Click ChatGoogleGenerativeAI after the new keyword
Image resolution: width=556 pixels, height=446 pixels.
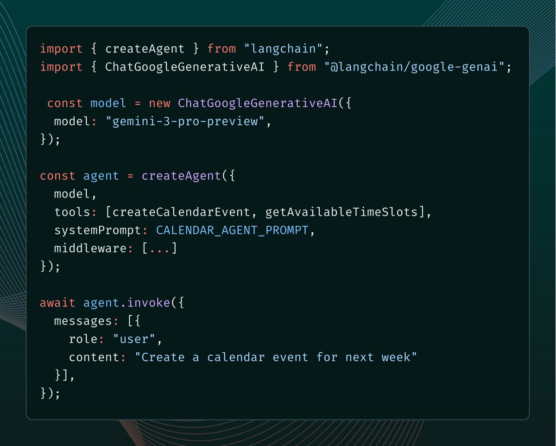pyautogui.click(x=258, y=103)
